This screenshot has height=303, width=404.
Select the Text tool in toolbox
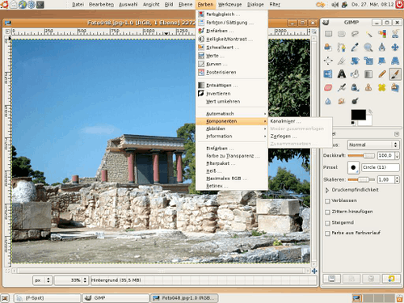tap(341, 74)
